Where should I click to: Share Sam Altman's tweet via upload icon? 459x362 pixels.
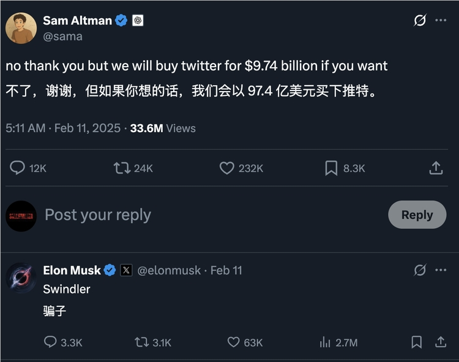click(x=436, y=168)
